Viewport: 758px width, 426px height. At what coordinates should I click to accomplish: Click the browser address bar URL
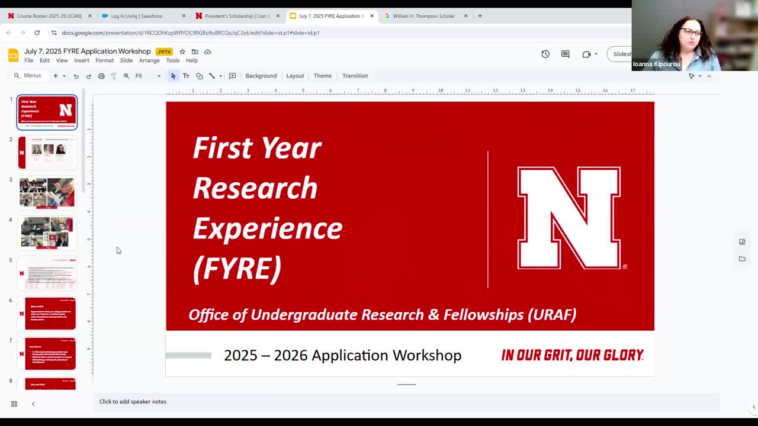(x=191, y=33)
